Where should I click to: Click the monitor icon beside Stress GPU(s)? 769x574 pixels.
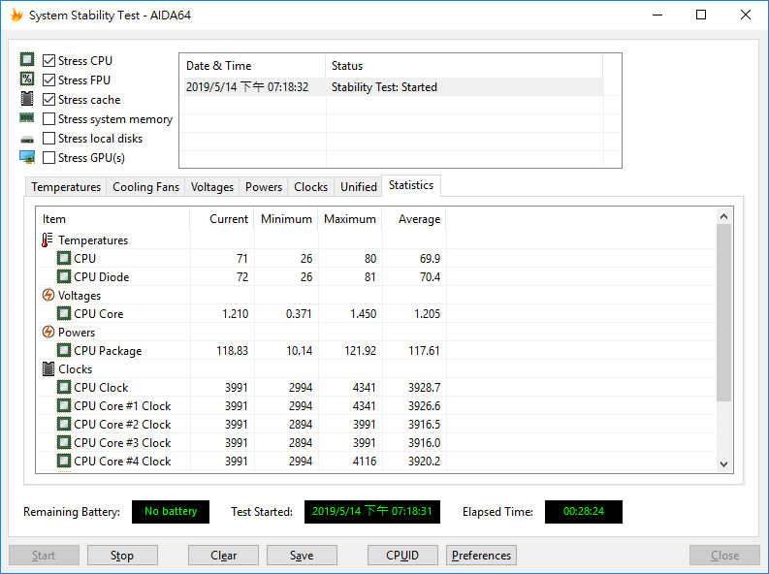tap(27, 157)
